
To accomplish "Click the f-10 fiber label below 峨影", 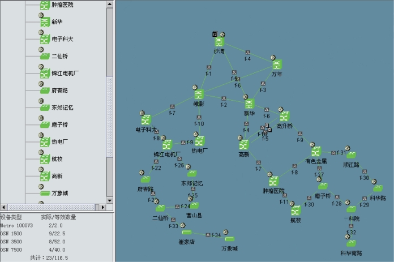I will coord(199,124).
